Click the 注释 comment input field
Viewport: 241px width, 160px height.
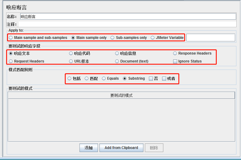(x=128, y=24)
